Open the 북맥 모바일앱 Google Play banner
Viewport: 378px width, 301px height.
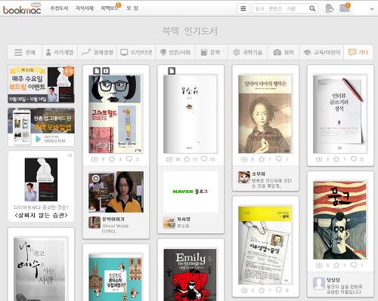point(41,127)
